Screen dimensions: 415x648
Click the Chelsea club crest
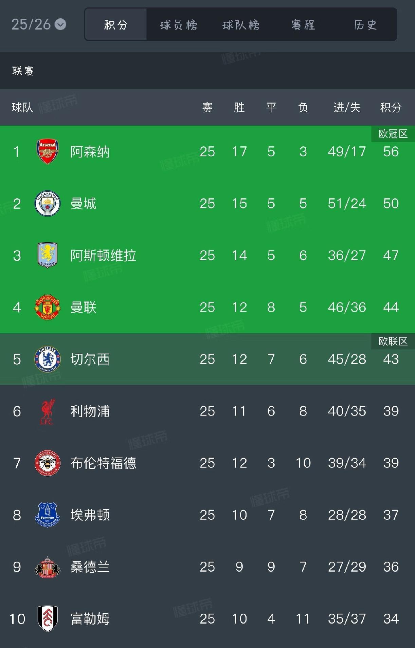click(48, 359)
